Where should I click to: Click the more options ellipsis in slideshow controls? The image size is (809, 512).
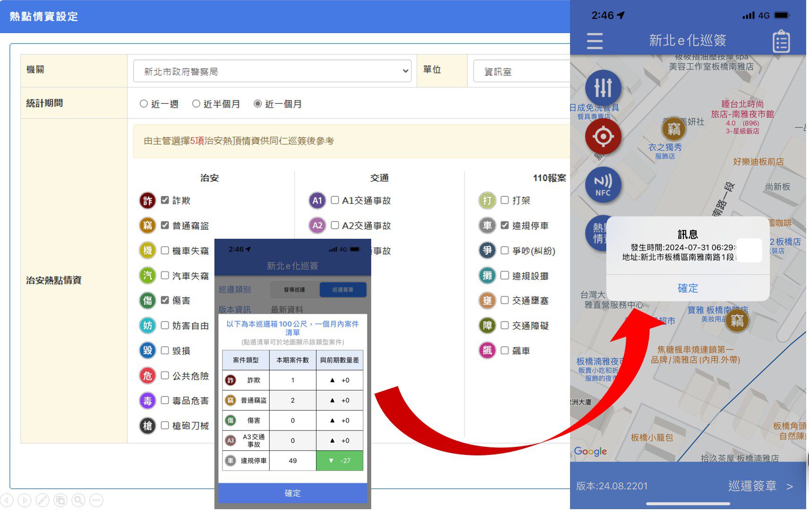pyautogui.click(x=96, y=500)
